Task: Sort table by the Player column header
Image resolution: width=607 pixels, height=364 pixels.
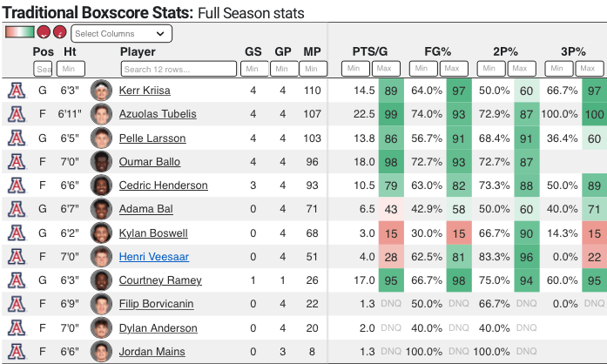Action: click(x=138, y=51)
